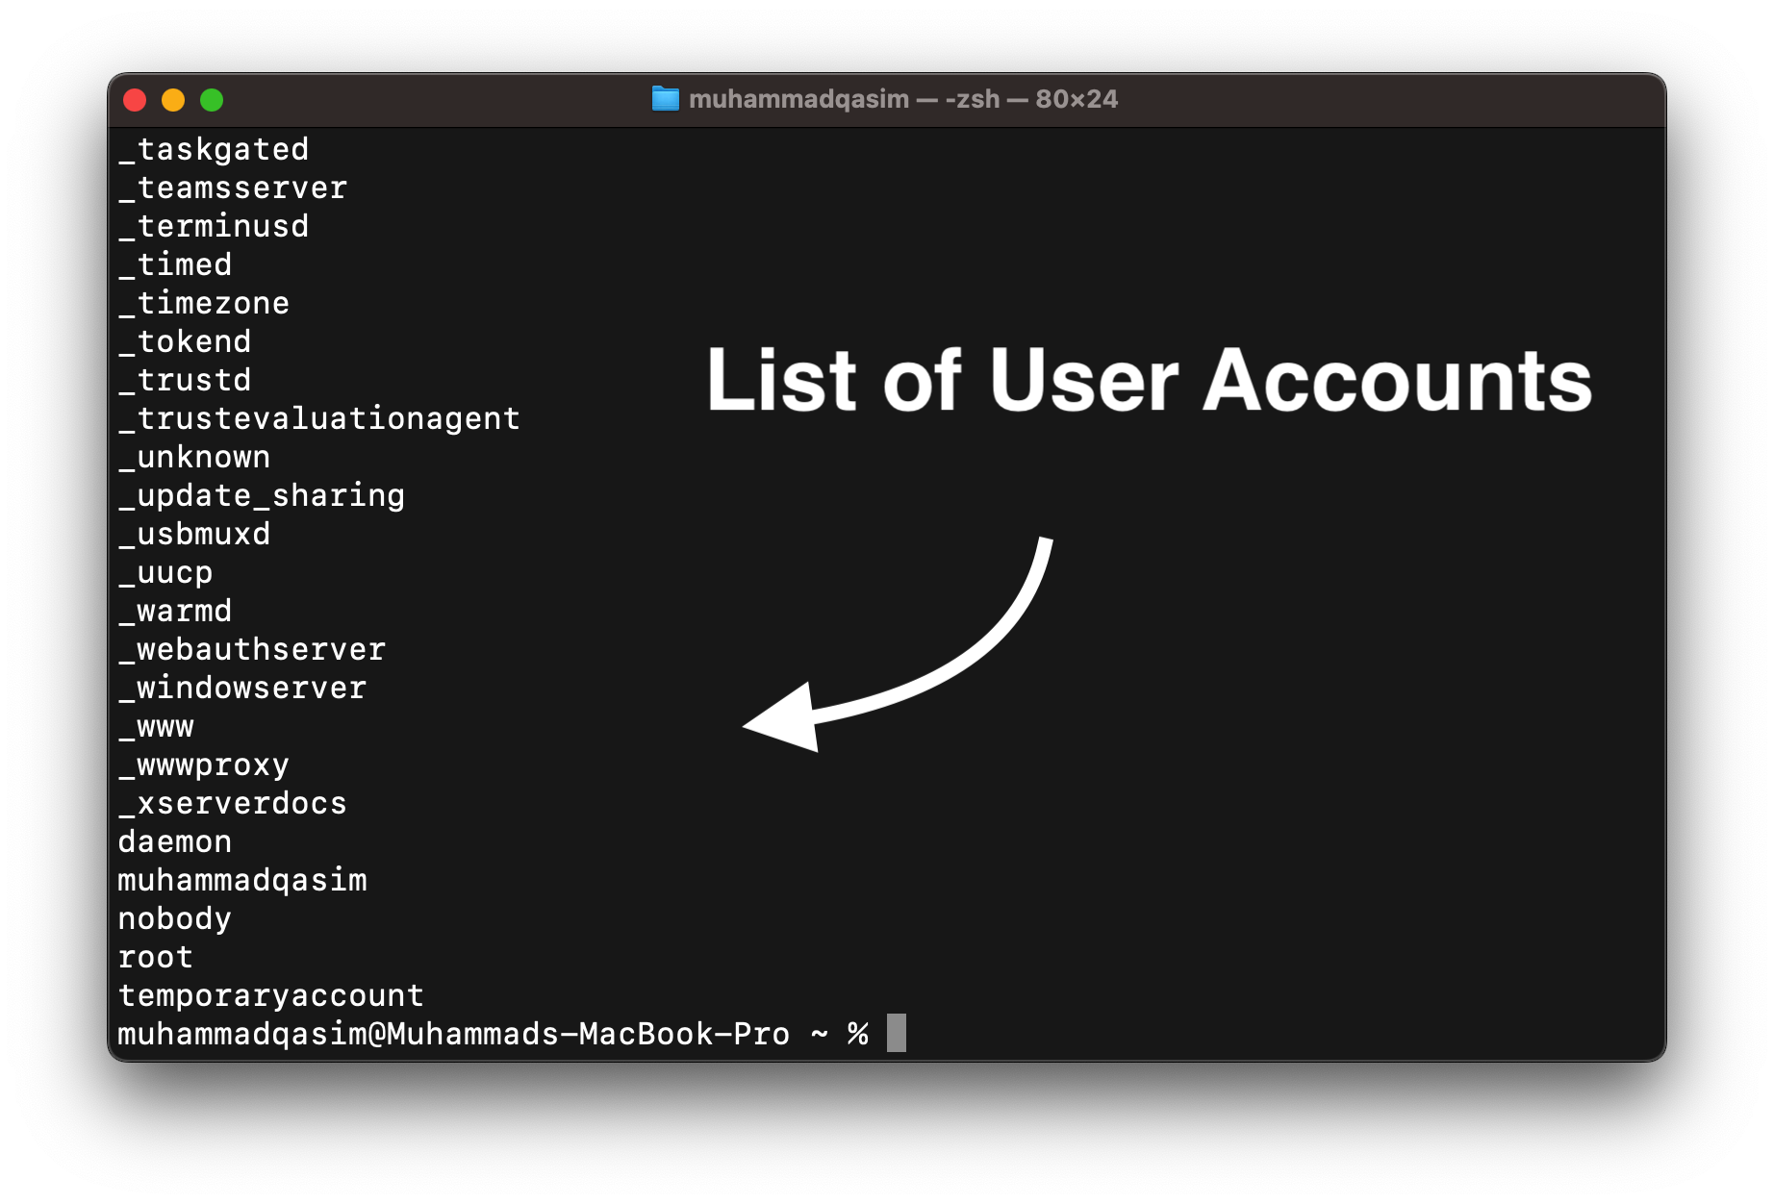Click the window title 'muhammadqasim — -zsh — 80×24'
1774x1204 pixels.
point(902,99)
